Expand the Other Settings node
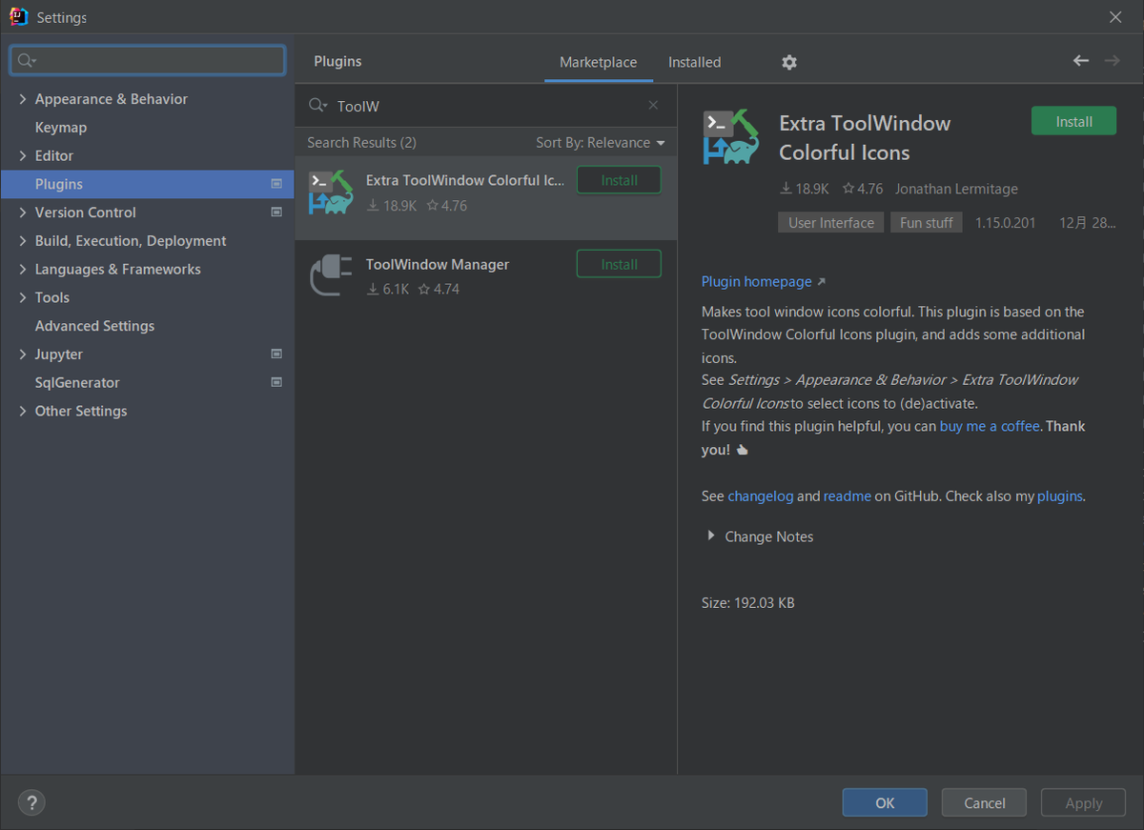This screenshot has width=1144, height=830. 23,411
